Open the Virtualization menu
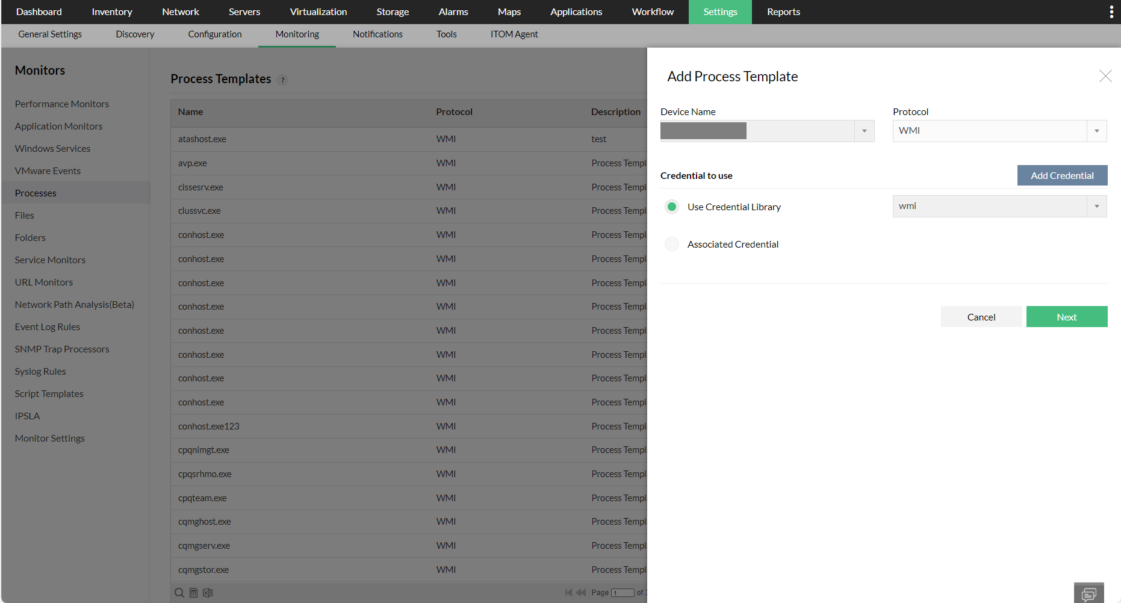 (x=318, y=11)
